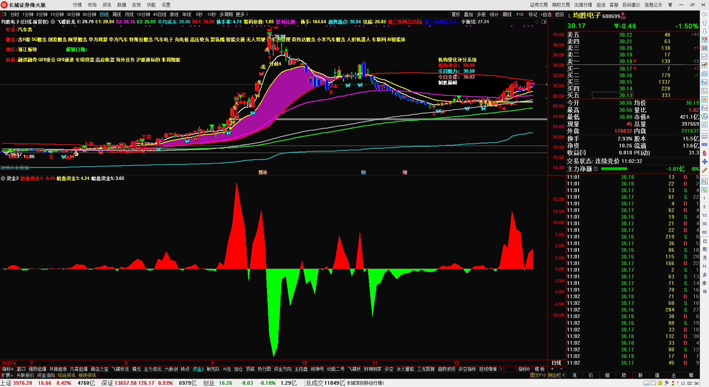Select the 筹 tab at bottom right
709x387 pixels.
(691, 375)
